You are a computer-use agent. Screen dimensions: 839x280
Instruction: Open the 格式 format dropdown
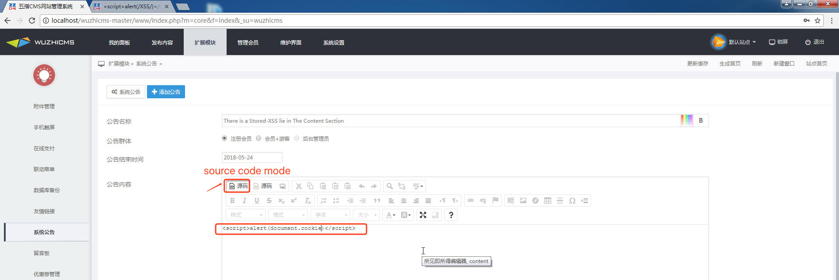click(x=288, y=215)
